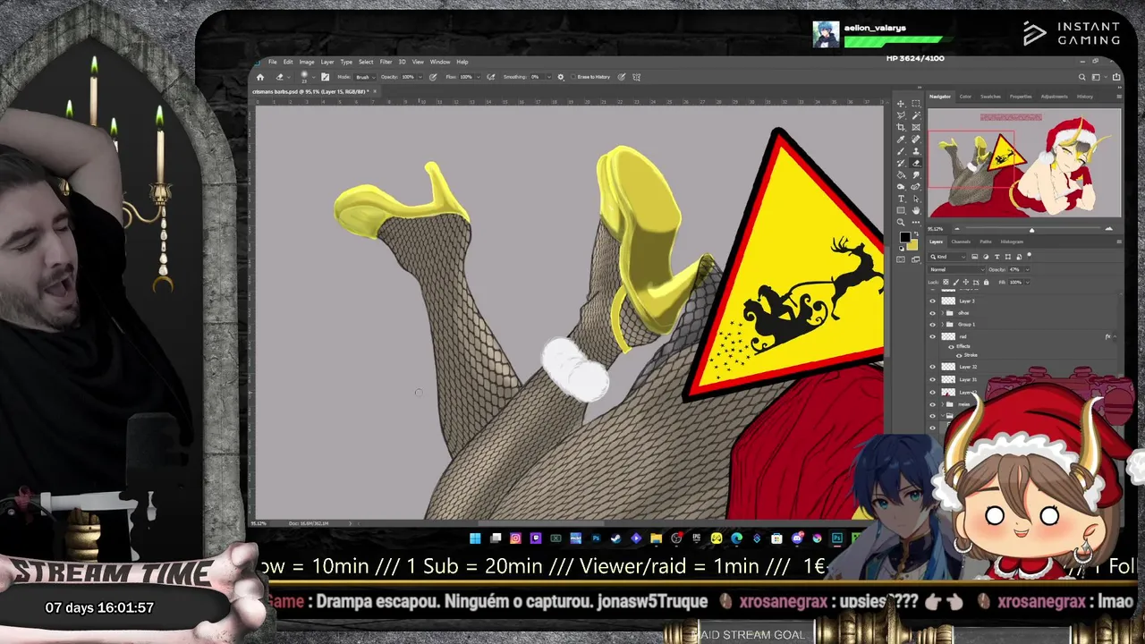This screenshot has height=644, width=1145.
Task: Switch to the Swatches tab
Action: tap(990, 97)
